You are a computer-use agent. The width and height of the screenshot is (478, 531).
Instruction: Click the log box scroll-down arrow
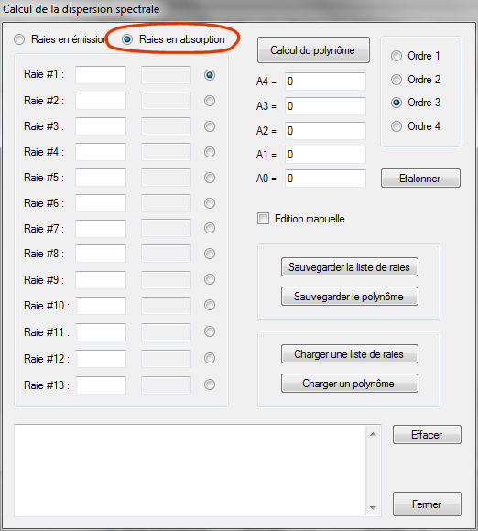(373, 507)
